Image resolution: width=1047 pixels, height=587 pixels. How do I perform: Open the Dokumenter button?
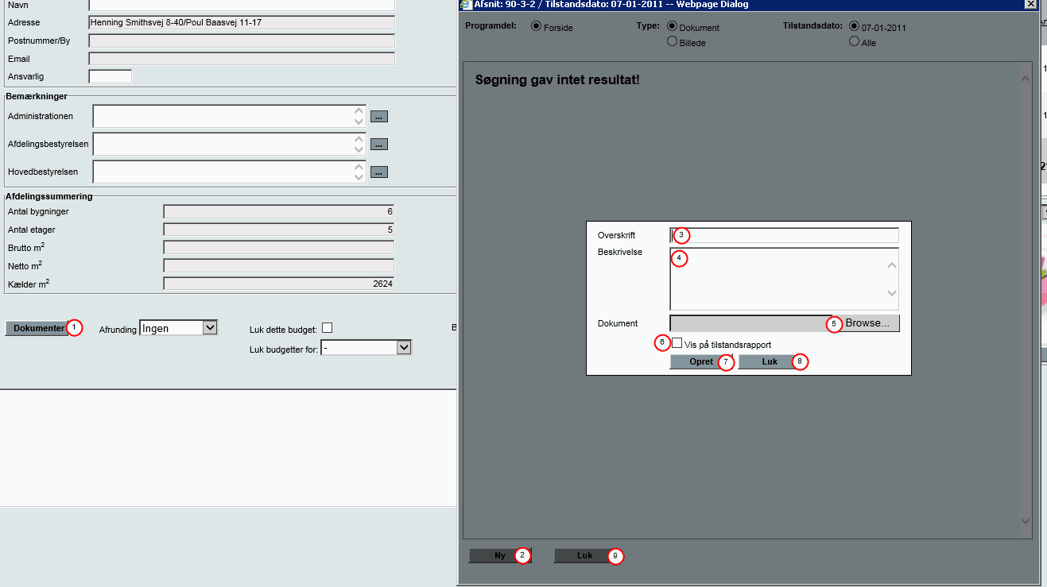coord(37,328)
